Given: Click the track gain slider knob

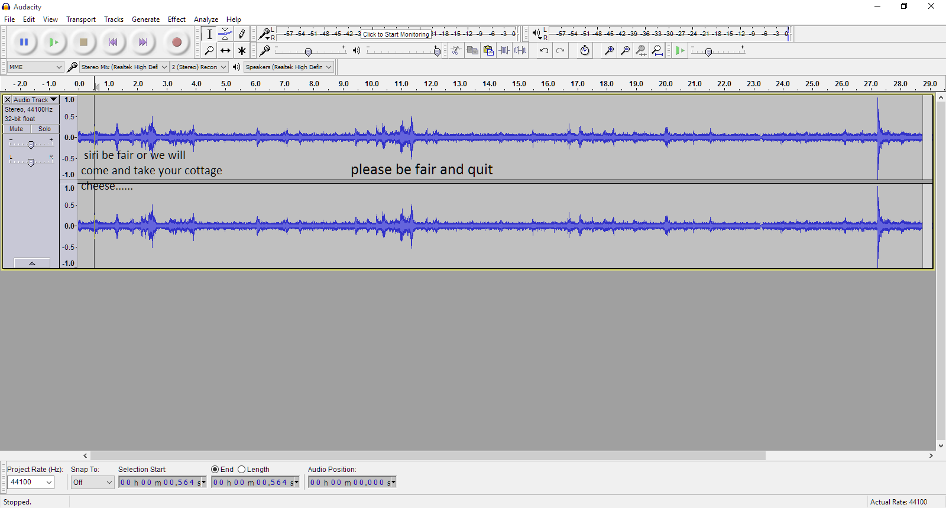Looking at the screenshot, I should [x=31, y=145].
